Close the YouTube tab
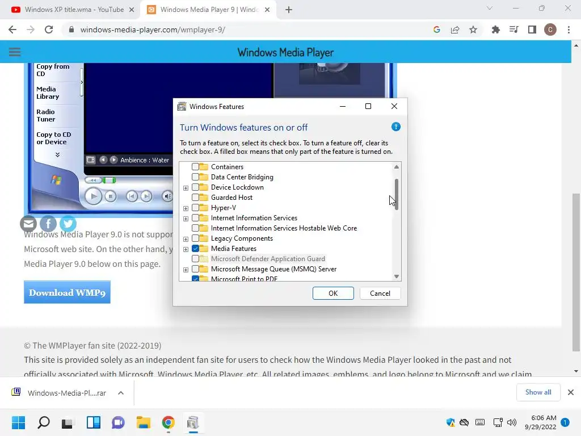Screen dimensions: 581x436 click(x=132, y=10)
